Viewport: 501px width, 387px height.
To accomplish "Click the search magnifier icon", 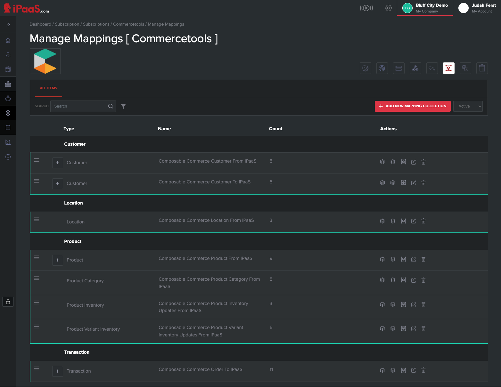I will coord(111,106).
